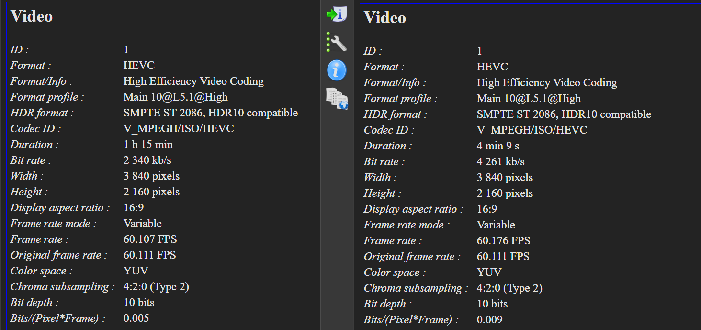The height and width of the screenshot is (330, 701).
Task: Click the 60.176 FPS frame rate value
Action: pyautogui.click(x=503, y=240)
